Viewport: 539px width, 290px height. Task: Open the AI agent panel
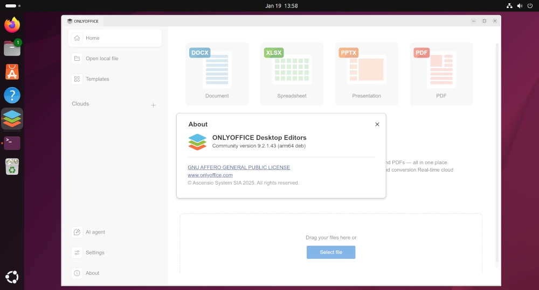(x=115, y=232)
